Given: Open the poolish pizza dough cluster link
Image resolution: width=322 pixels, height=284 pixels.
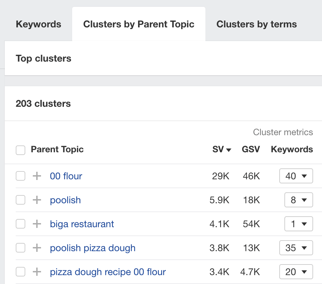Looking at the screenshot, I should pyautogui.click(x=92, y=248).
